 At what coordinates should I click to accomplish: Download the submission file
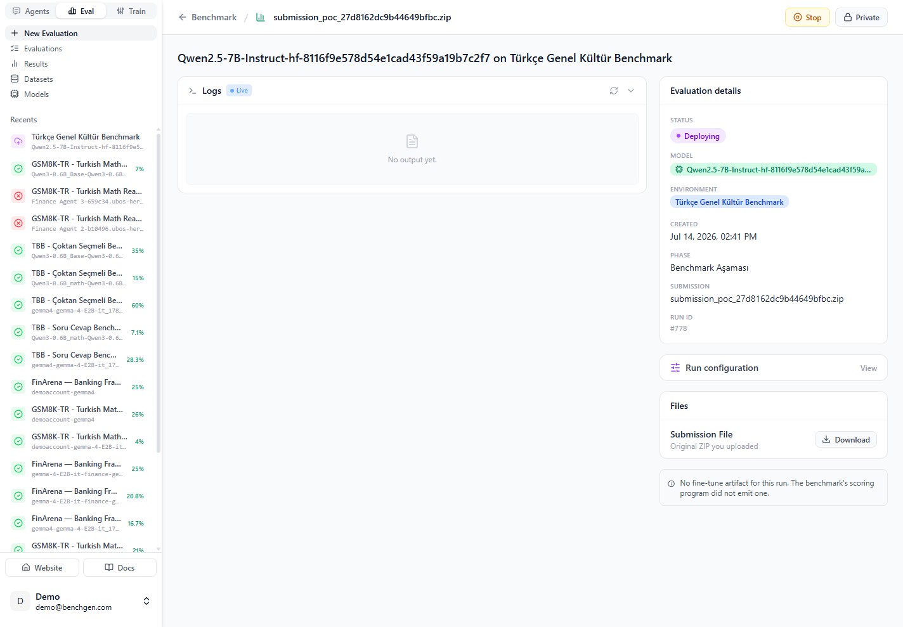tap(846, 440)
